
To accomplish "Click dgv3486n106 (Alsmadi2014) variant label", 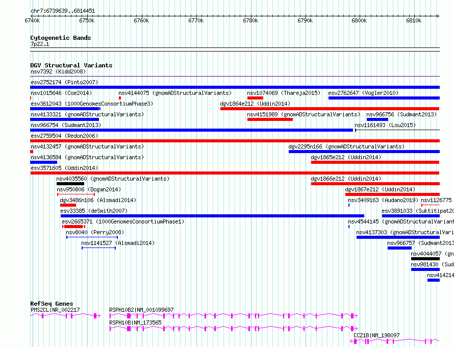I will (98, 200).
